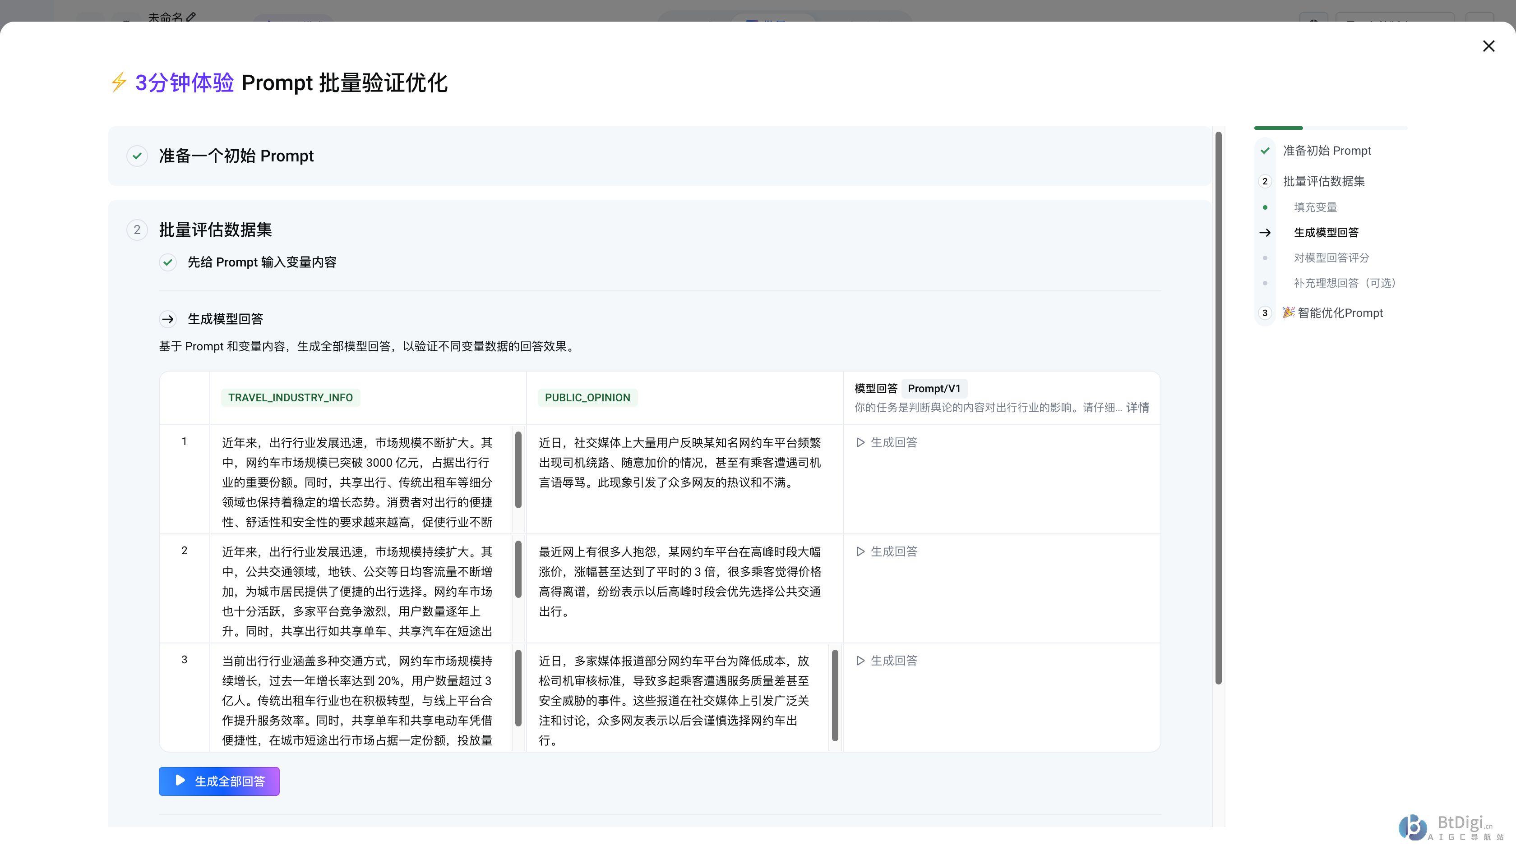Viewport: 1516px width, 845px height.
Task: Click green dot beside 填充变量
Action: (1265, 207)
